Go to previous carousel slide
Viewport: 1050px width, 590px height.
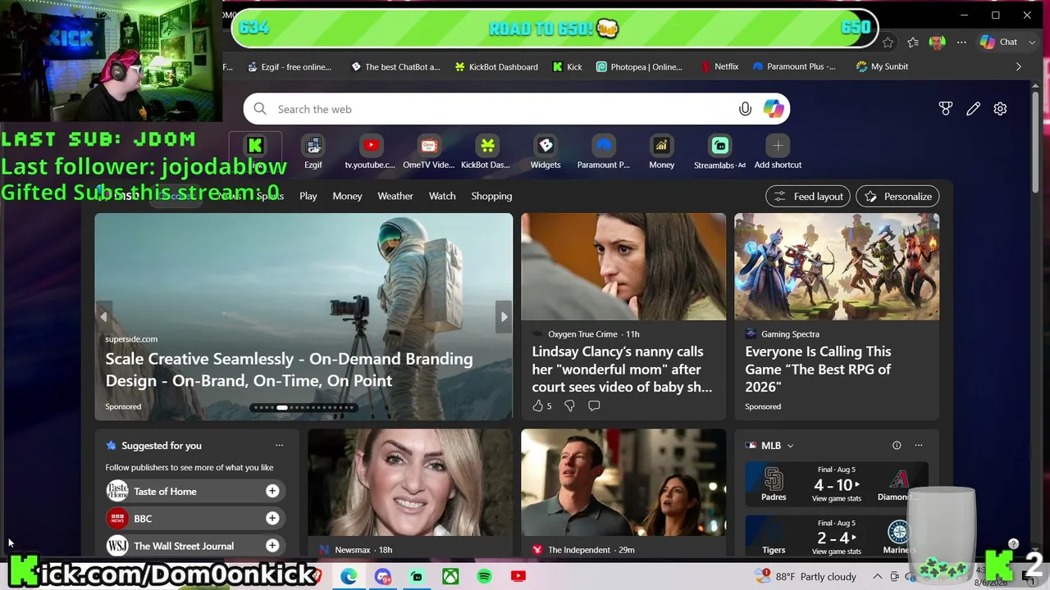click(x=103, y=316)
